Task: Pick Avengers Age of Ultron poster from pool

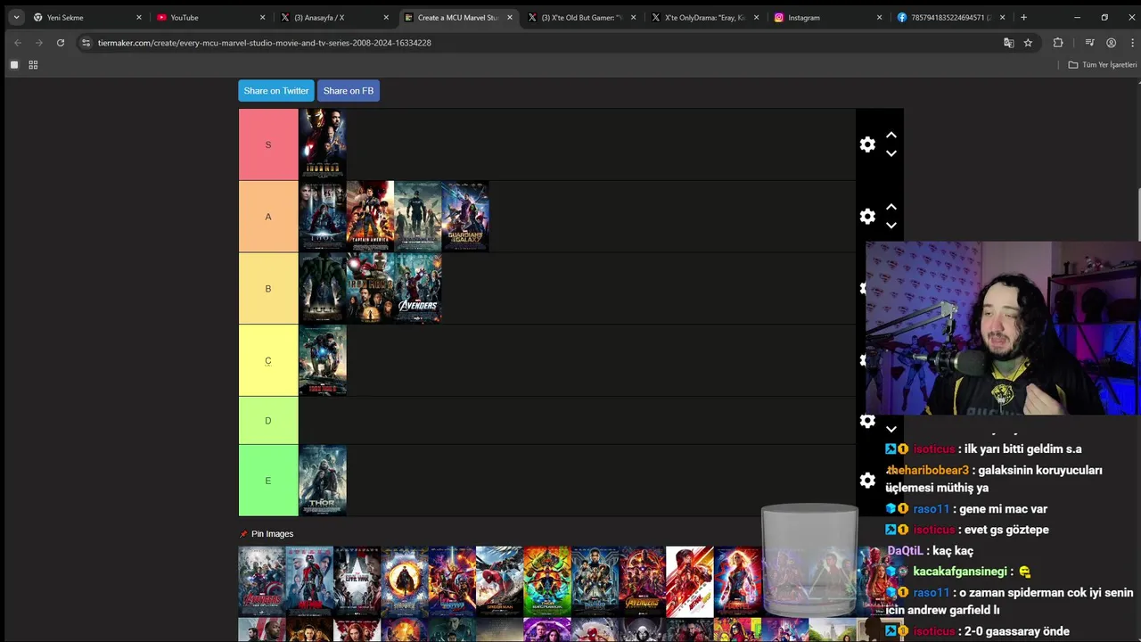Action: [x=262, y=581]
